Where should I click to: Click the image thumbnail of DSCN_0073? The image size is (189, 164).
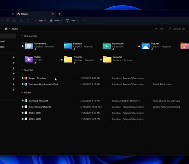[26, 113]
